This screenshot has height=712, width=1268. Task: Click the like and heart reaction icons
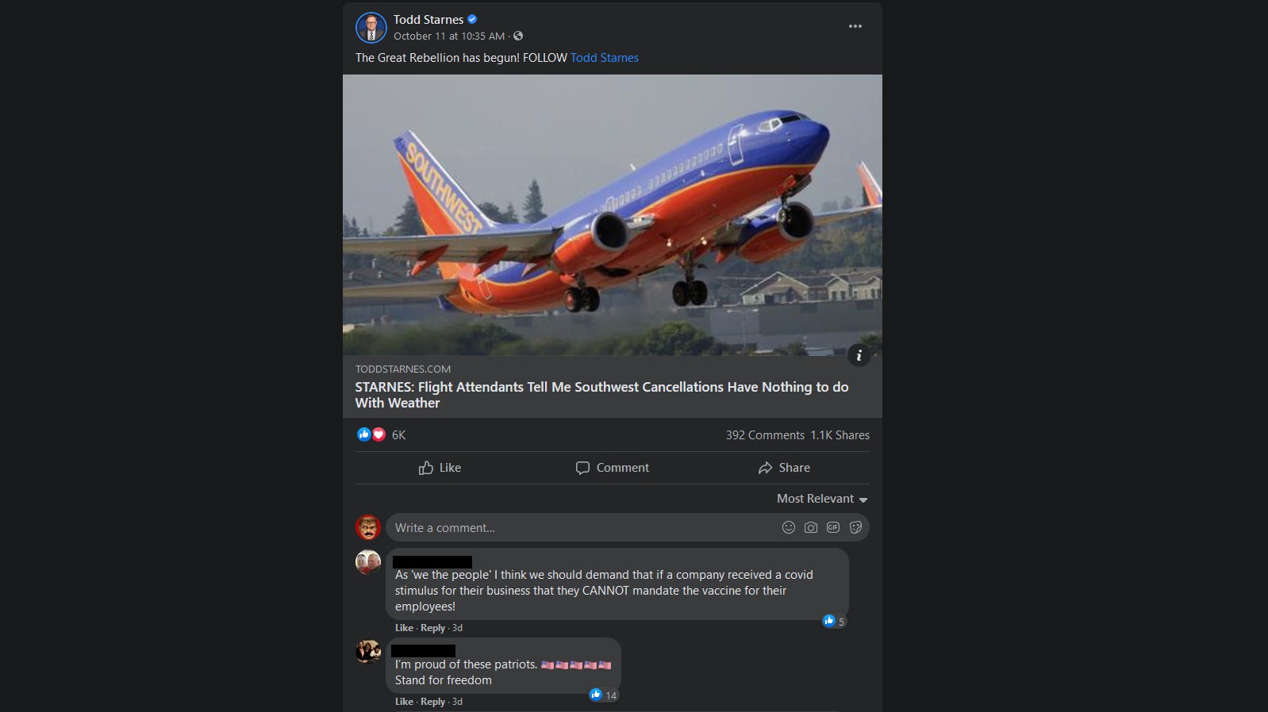tap(371, 434)
